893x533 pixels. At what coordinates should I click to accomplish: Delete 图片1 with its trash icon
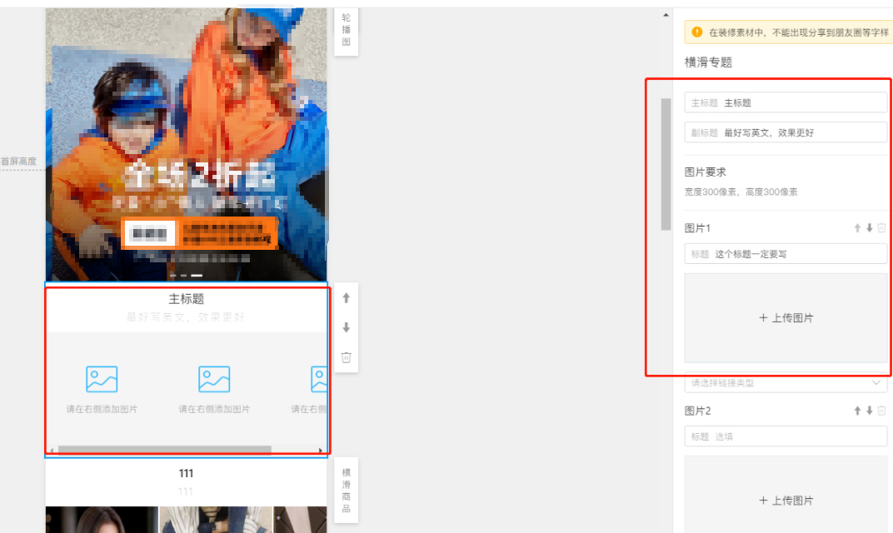click(x=880, y=227)
